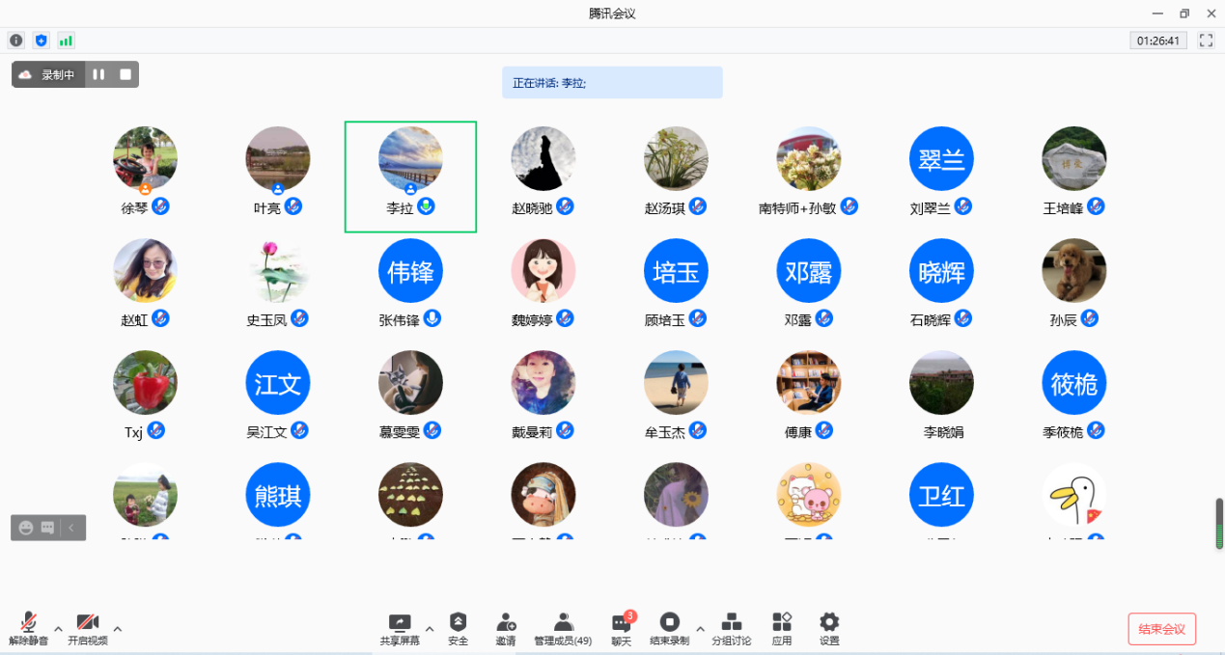Click the blue security shield icon

[41, 41]
